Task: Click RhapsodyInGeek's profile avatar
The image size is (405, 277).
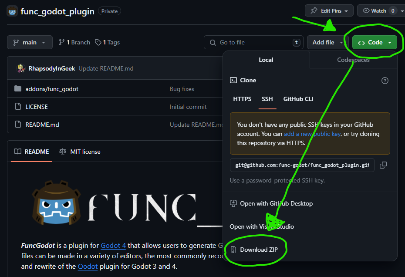Action: [x=21, y=68]
